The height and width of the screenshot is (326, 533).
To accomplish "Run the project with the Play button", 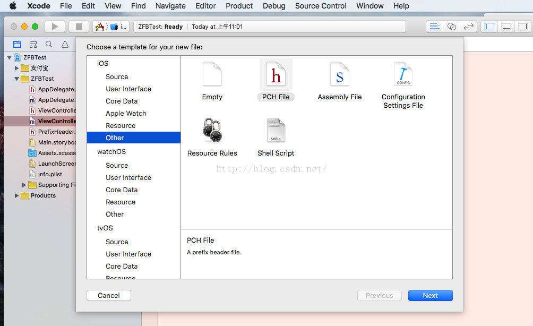I will (55, 27).
